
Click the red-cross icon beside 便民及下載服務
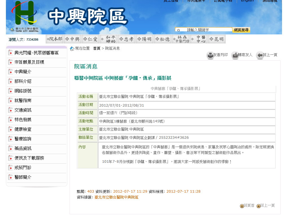coord(10,158)
